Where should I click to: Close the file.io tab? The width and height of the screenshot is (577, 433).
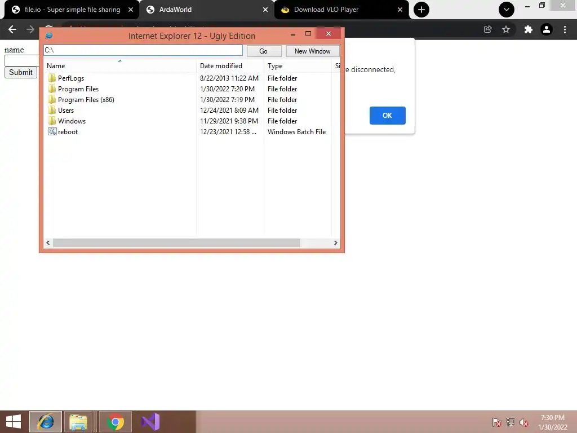131,10
